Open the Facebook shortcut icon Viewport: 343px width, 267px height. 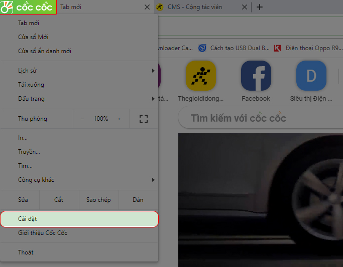[256, 76]
